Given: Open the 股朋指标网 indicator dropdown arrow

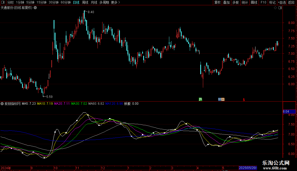Looking at the screenshot, I should pyautogui.click(x=2, y=104).
